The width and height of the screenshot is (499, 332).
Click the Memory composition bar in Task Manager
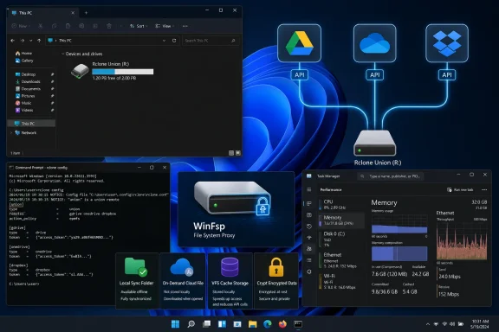[x=399, y=254]
